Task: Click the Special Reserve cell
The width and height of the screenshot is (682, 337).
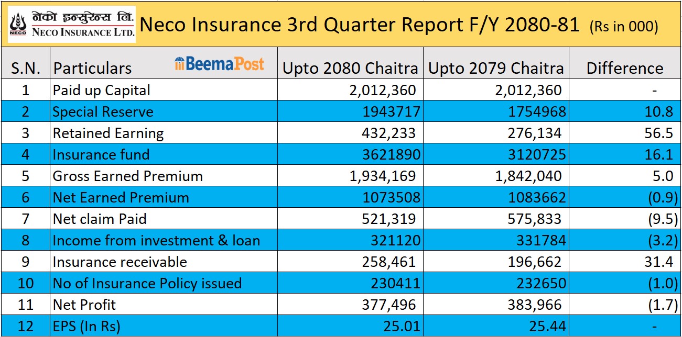Action: pos(103,111)
